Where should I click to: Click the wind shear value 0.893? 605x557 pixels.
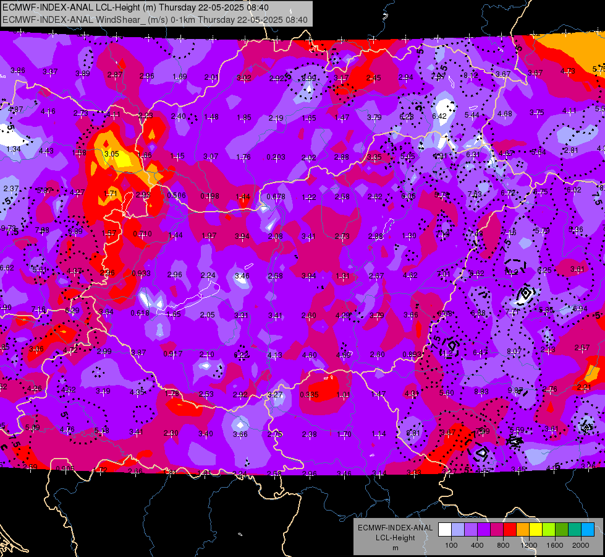point(412,355)
